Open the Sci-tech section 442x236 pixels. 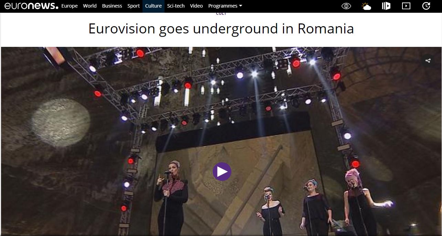[176, 6]
